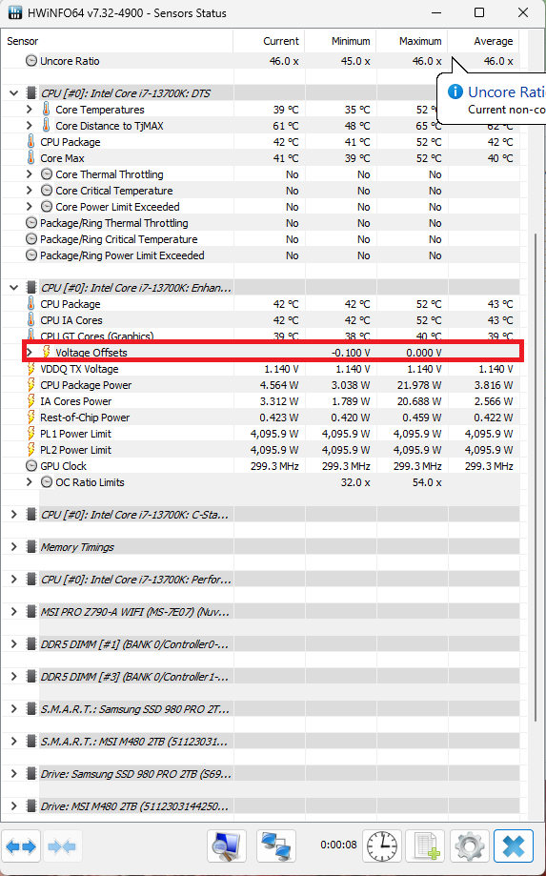
Task: Start logging with the document-plus icon
Action: (425, 847)
